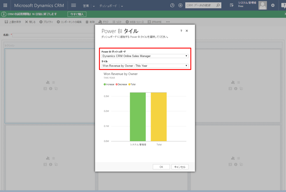Click the quick create plus icon
The width and height of the screenshot is (286, 192).
[180, 6]
